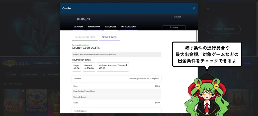This screenshot has height=116, width=258.
Task: Click the 01:05 EST clock text
Action: click(177, 17)
